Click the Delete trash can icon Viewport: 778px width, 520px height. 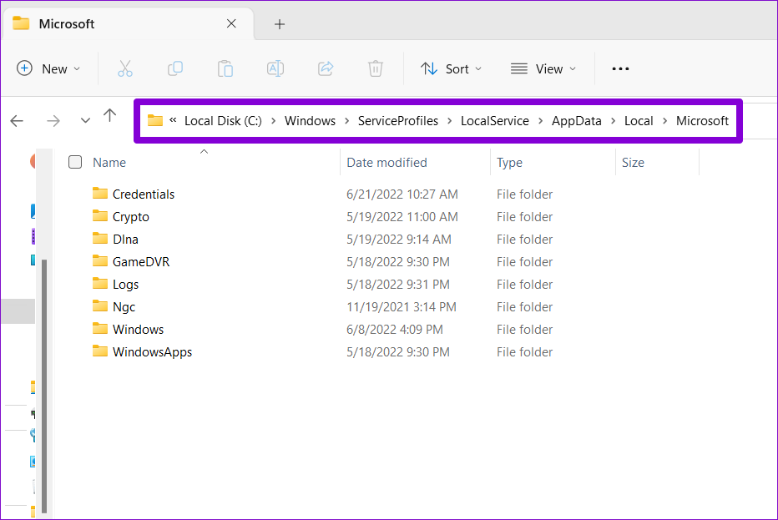[x=376, y=68]
